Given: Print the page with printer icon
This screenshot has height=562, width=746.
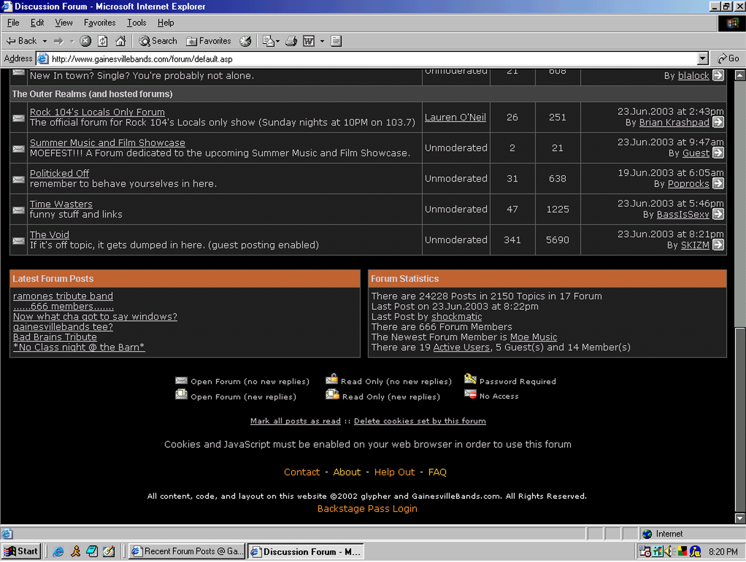Looking at the screenshot, I should [291, 41].
